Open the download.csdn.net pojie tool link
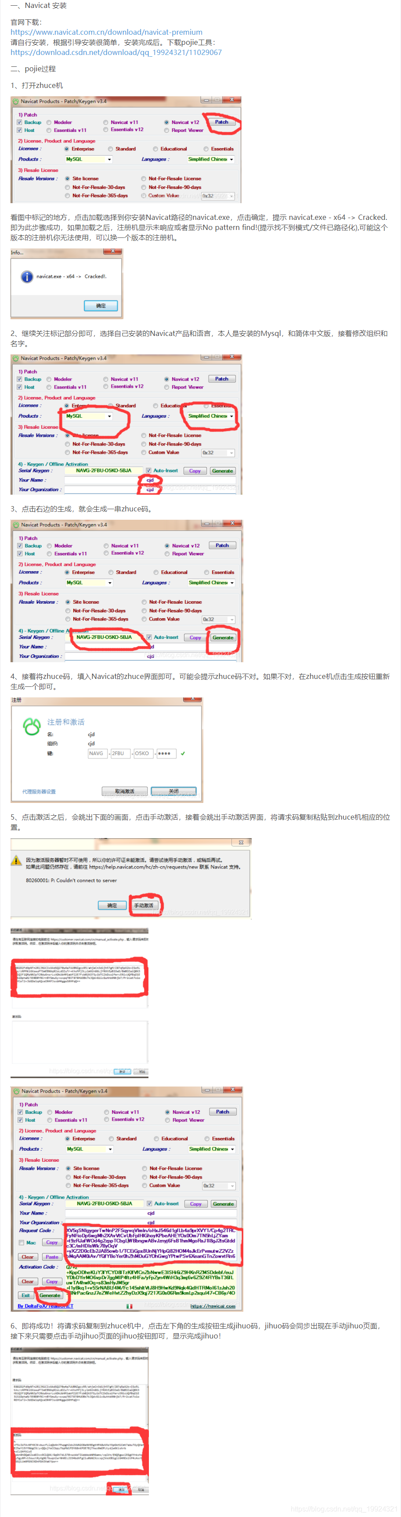This screenshot has height=1517, width=401. [116, 52]
